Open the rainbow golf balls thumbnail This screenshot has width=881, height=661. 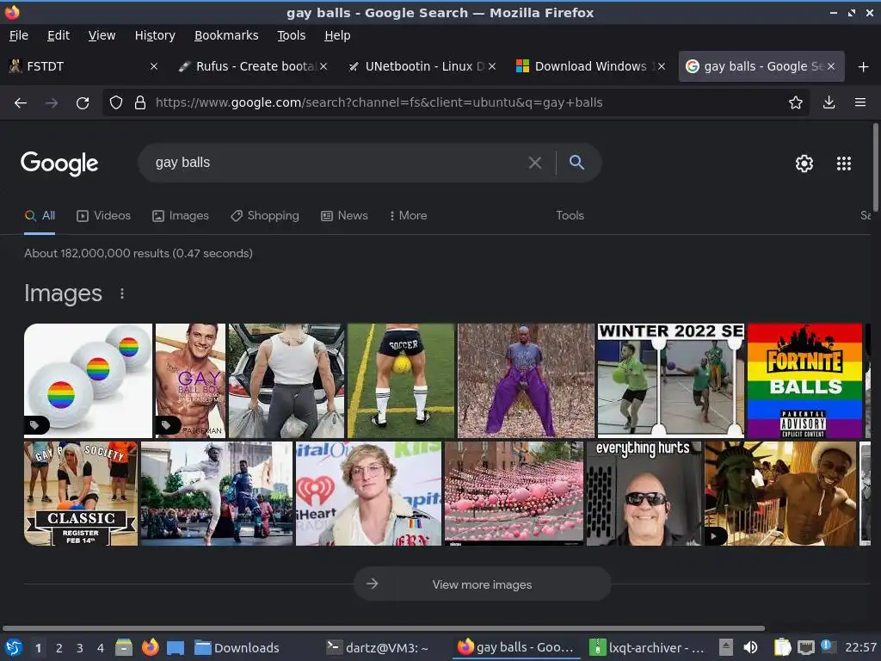coord(89,380)
